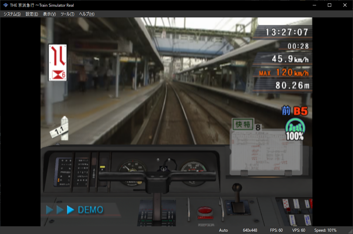Click the 80.26m distance readout
The image size is (353, 234).
point(293,85)
